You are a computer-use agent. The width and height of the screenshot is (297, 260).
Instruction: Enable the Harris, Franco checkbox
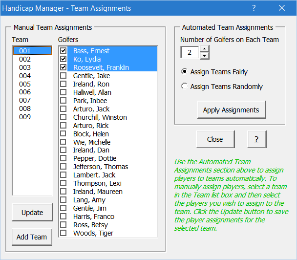(64, 216)
